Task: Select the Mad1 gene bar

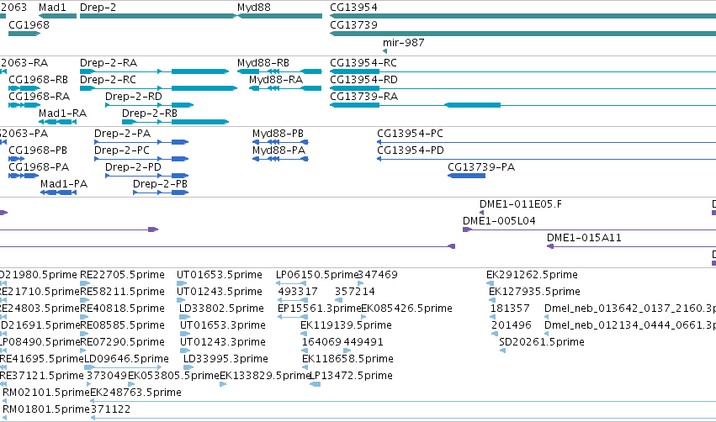Action: click(57, 16)
